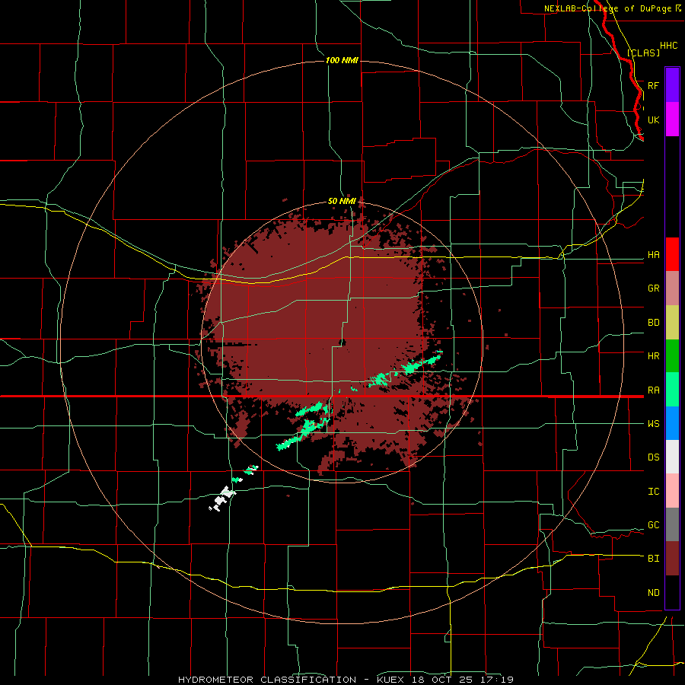This screenshot has width=685, height=685.
Task: Click the 50 NMI range ring label
Action: tap(342, 201)
